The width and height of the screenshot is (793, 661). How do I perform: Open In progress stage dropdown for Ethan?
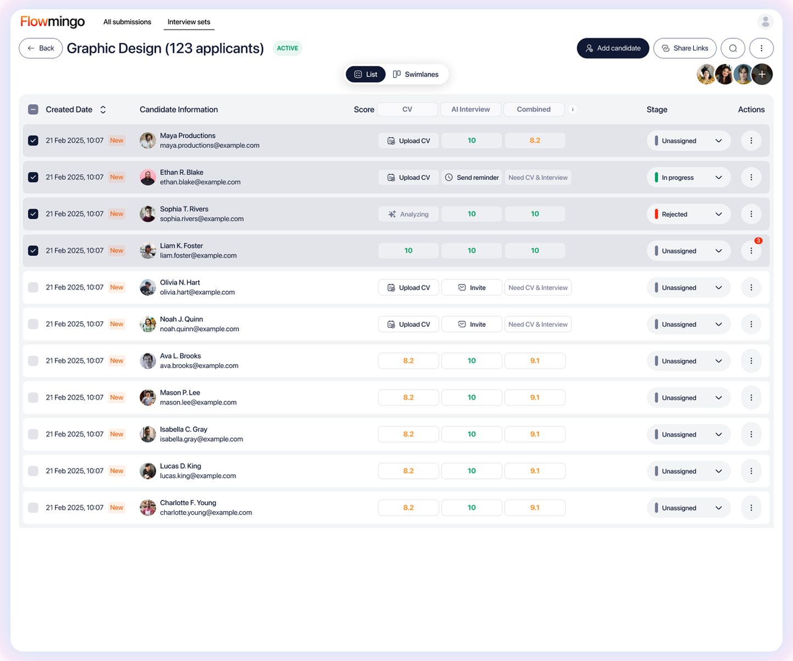pyautogui.click(x=689, y=177)
